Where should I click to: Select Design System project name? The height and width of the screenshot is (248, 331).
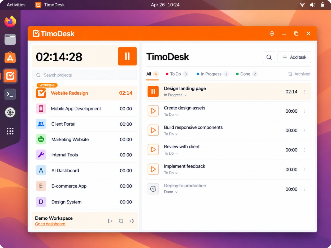click(66, 202)
